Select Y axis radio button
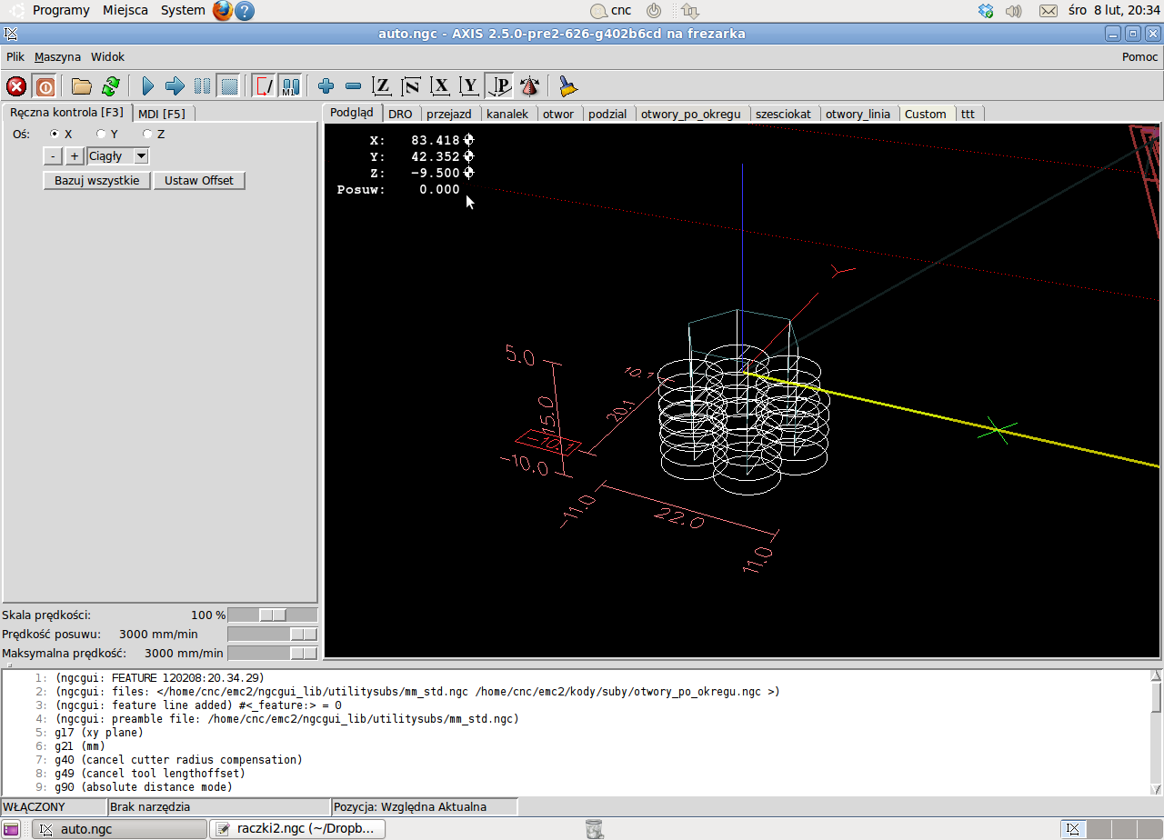Screen dimensions: 1164x840 coord(101,135)
